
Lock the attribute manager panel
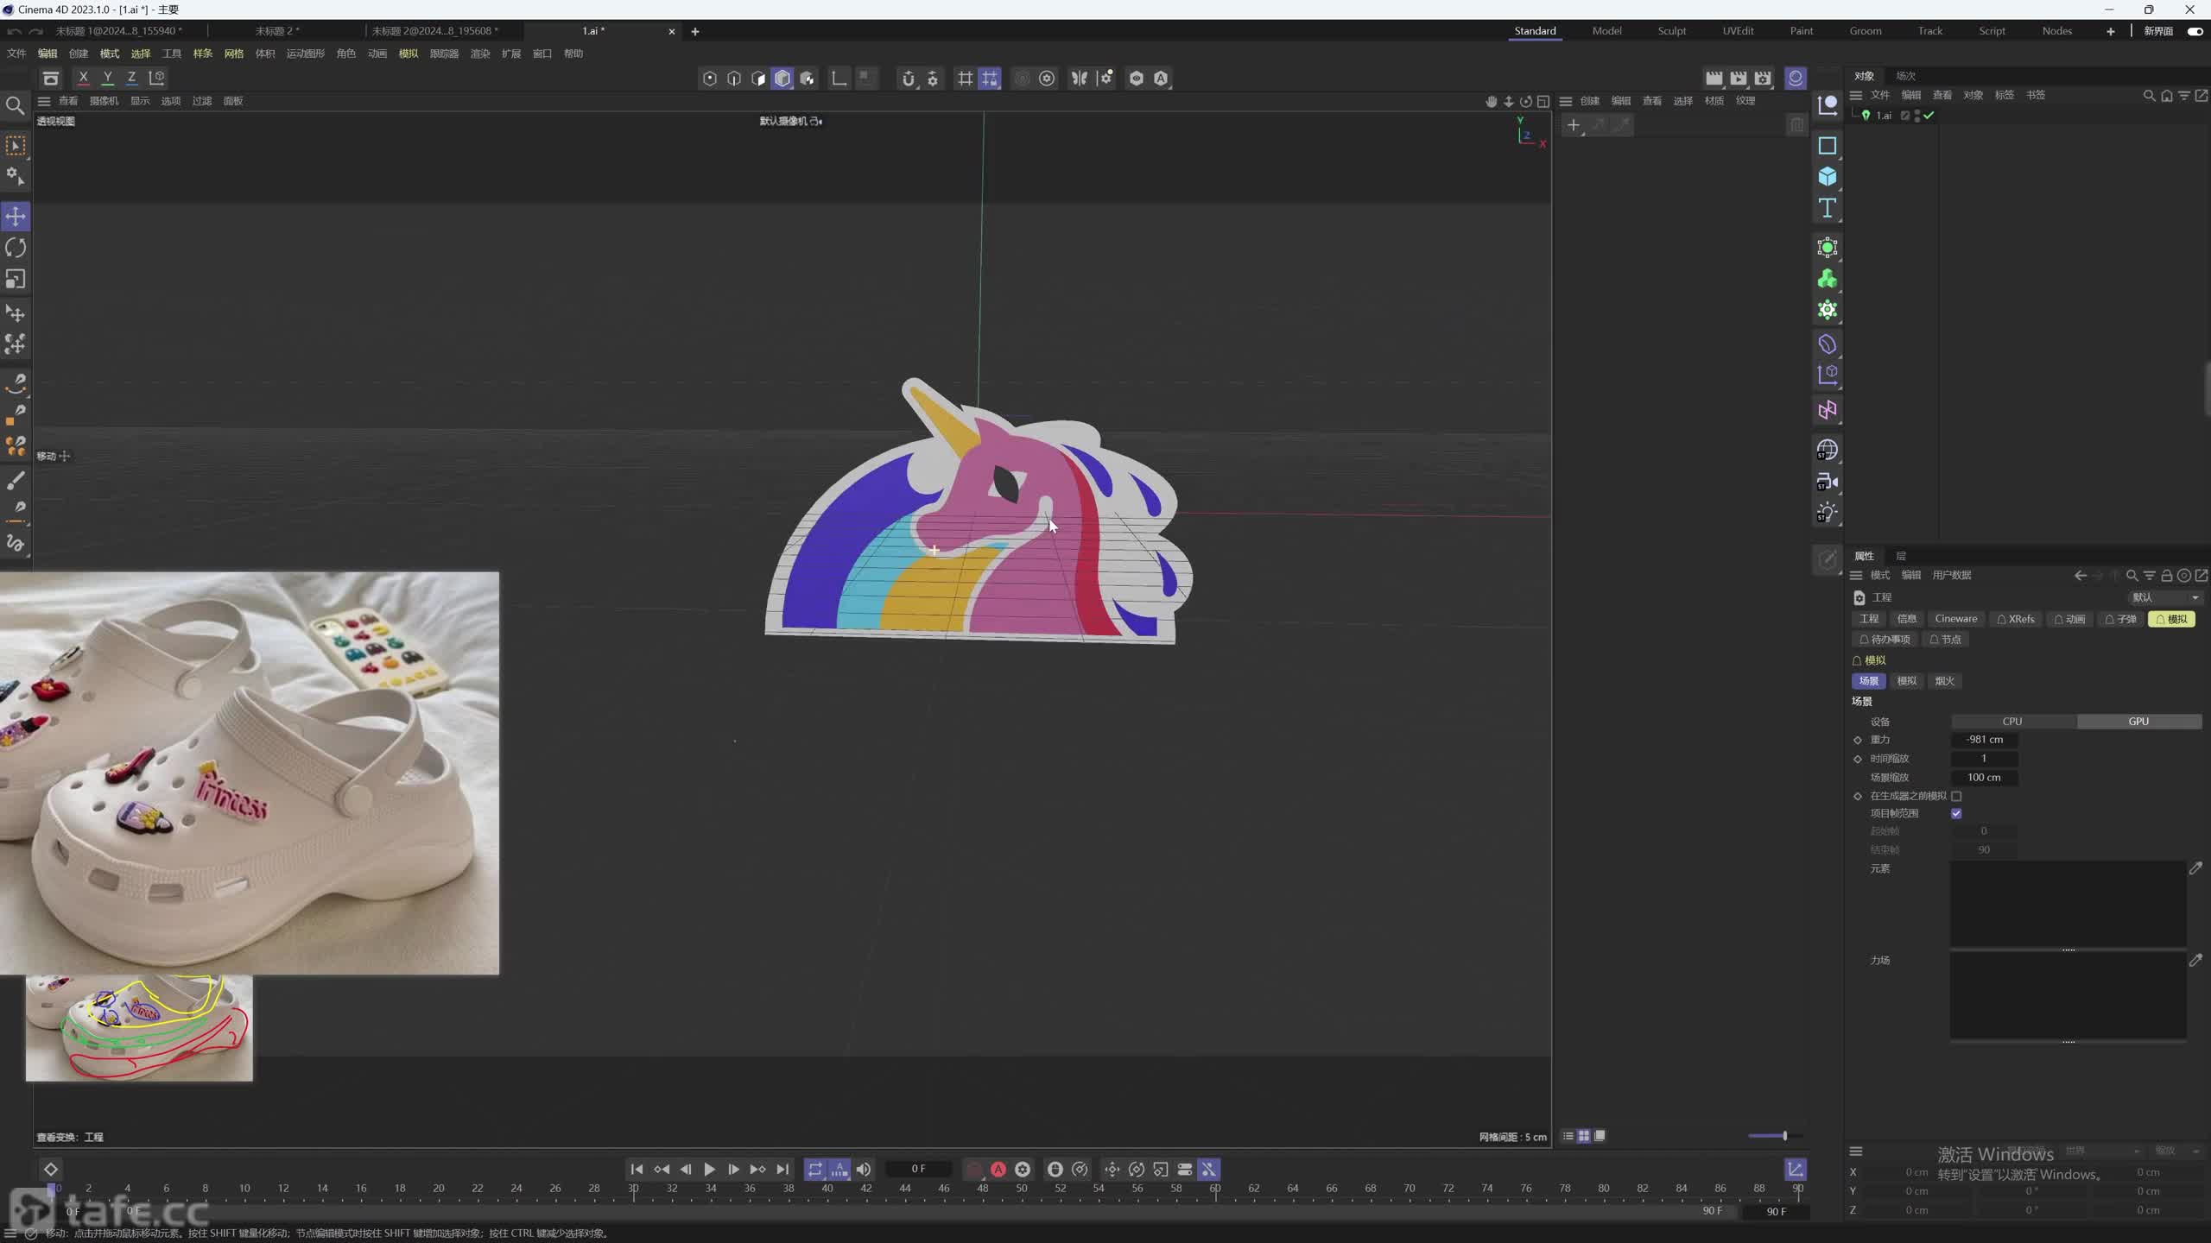point(2166,576)
